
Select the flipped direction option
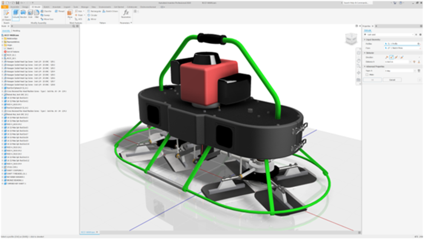391,57
